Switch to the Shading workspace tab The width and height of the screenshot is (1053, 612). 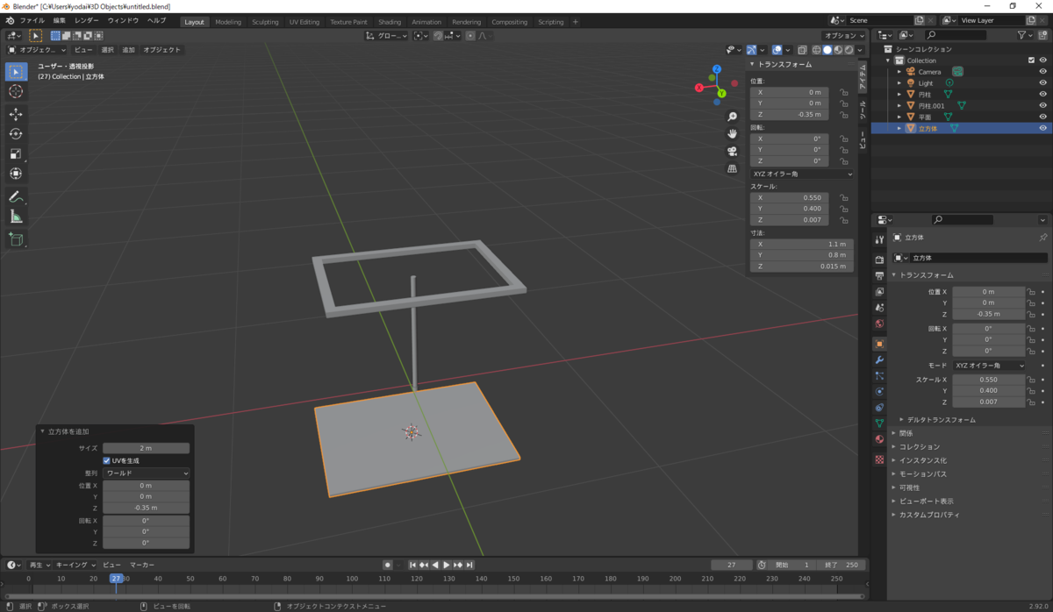[x=390, y=22]
